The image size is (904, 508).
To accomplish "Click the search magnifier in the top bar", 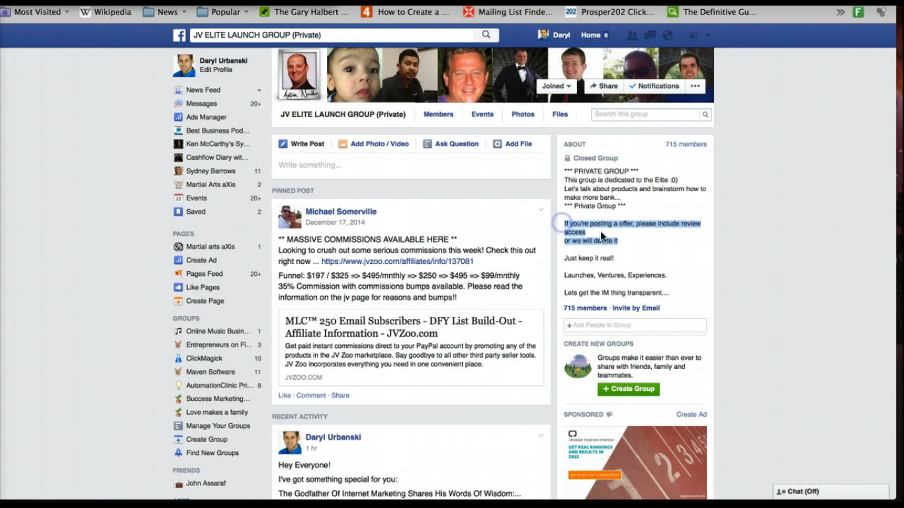I will coord(486,35).
